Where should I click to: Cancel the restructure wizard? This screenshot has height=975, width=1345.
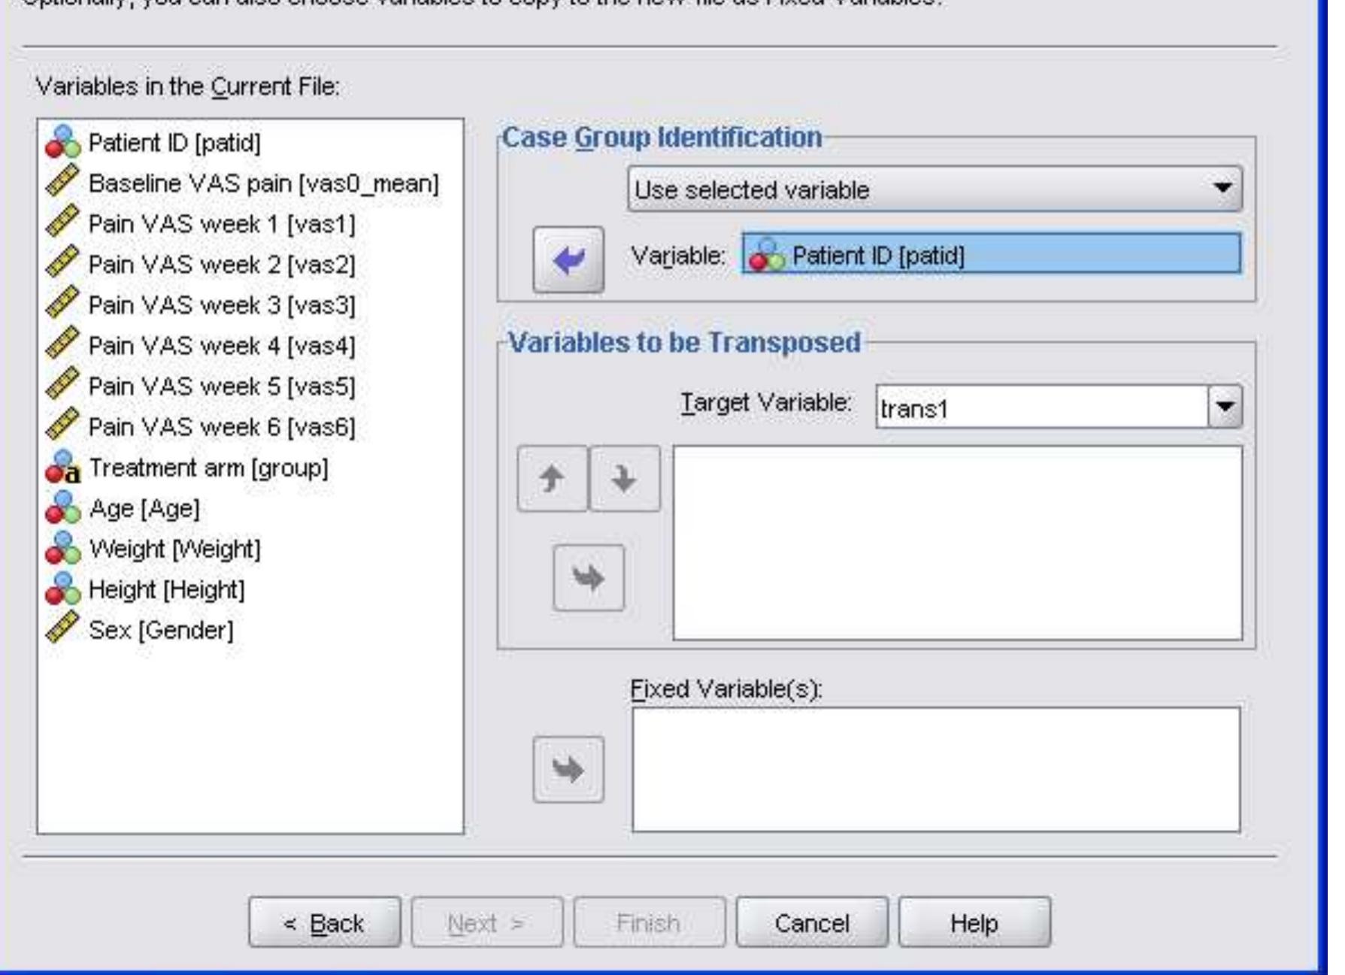coord(812,922)
